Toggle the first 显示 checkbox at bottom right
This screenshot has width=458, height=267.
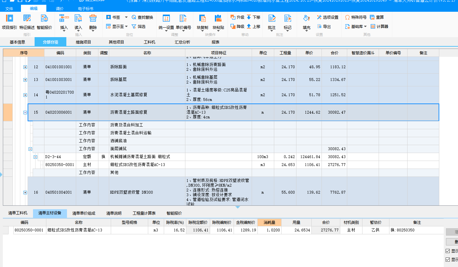point(448,251)
